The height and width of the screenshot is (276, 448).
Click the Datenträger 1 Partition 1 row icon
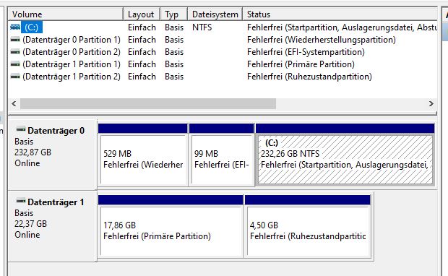point(15,64)
